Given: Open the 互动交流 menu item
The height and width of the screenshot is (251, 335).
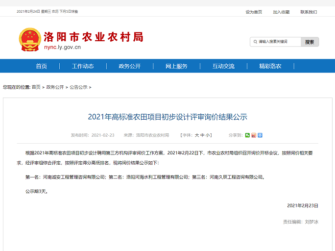Looking at the screenshot, I should pos(223,66).
